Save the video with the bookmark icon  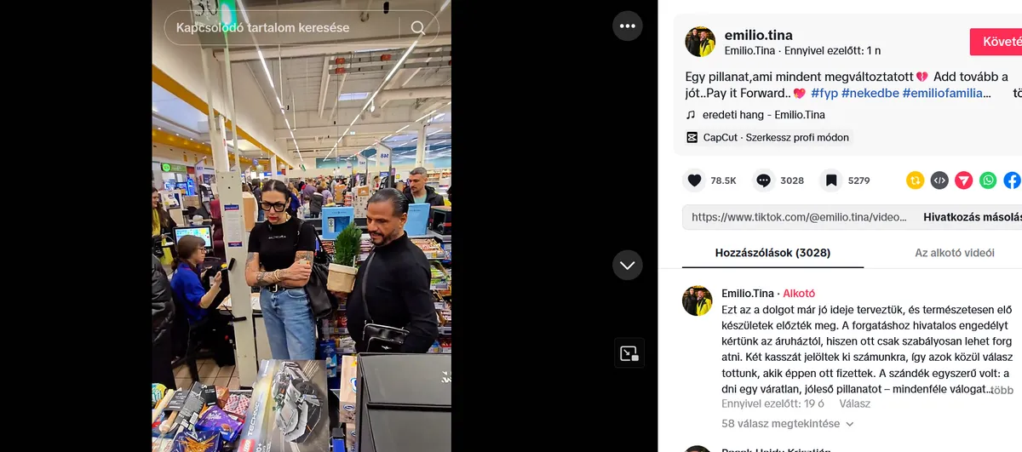(x=832, y=180)
